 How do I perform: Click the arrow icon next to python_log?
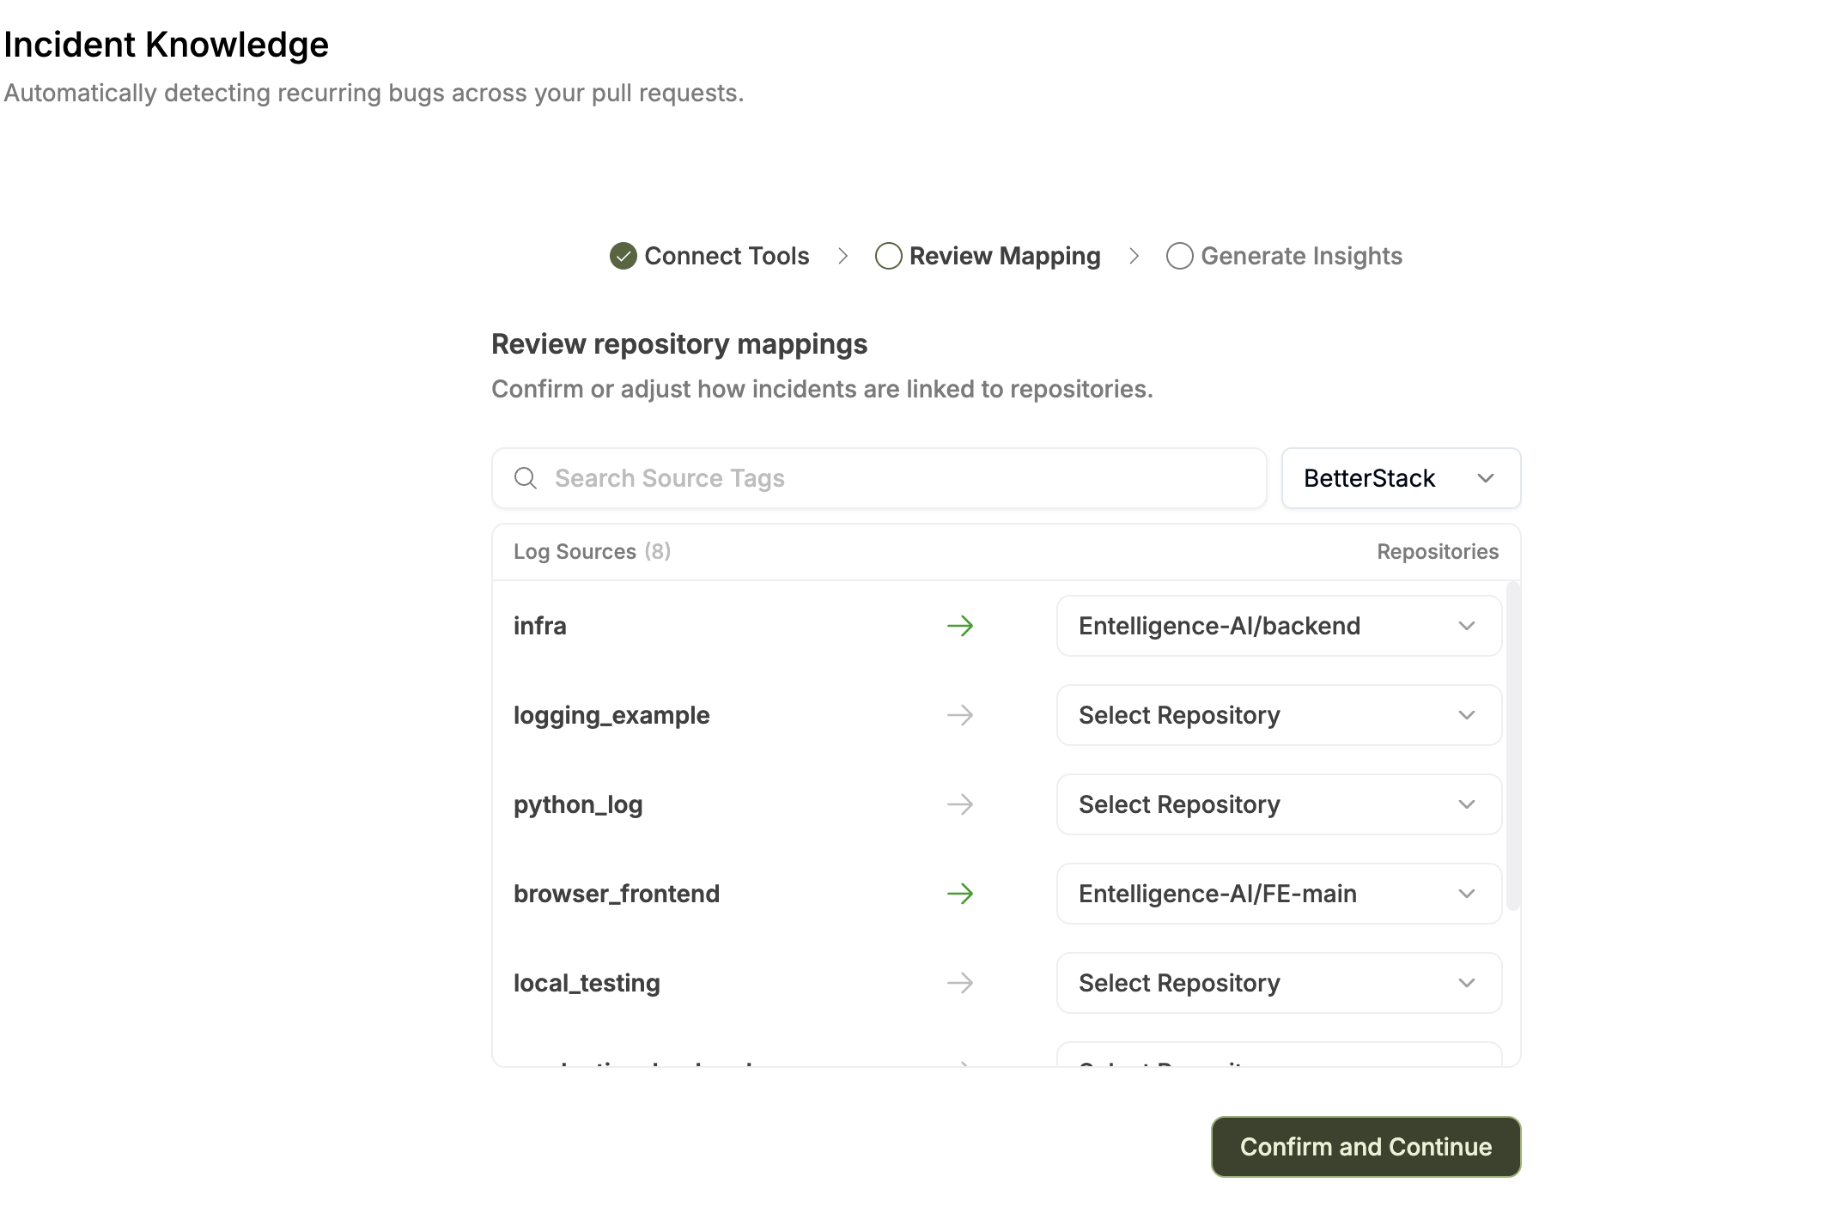coord(961,804)
